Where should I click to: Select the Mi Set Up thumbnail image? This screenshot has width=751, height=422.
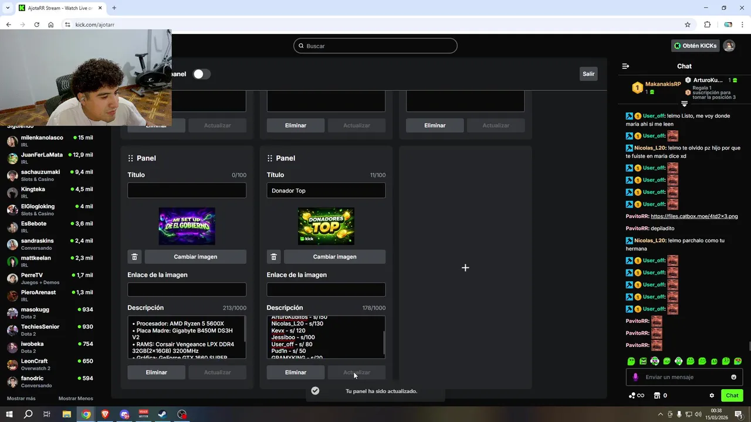click(187, 226)
